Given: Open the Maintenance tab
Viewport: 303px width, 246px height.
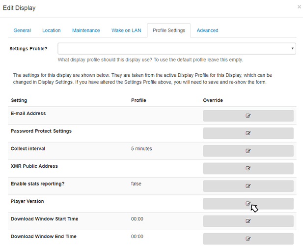Looking at the screenshot, I should (86, 31).
